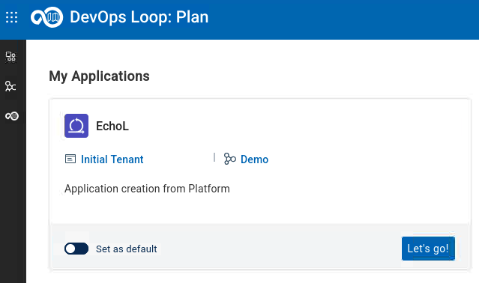
Task: Click 'Application creation from Platform' description
Action: click(147, 189)
